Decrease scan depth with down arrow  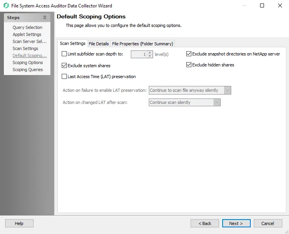(x=150, y=56)
